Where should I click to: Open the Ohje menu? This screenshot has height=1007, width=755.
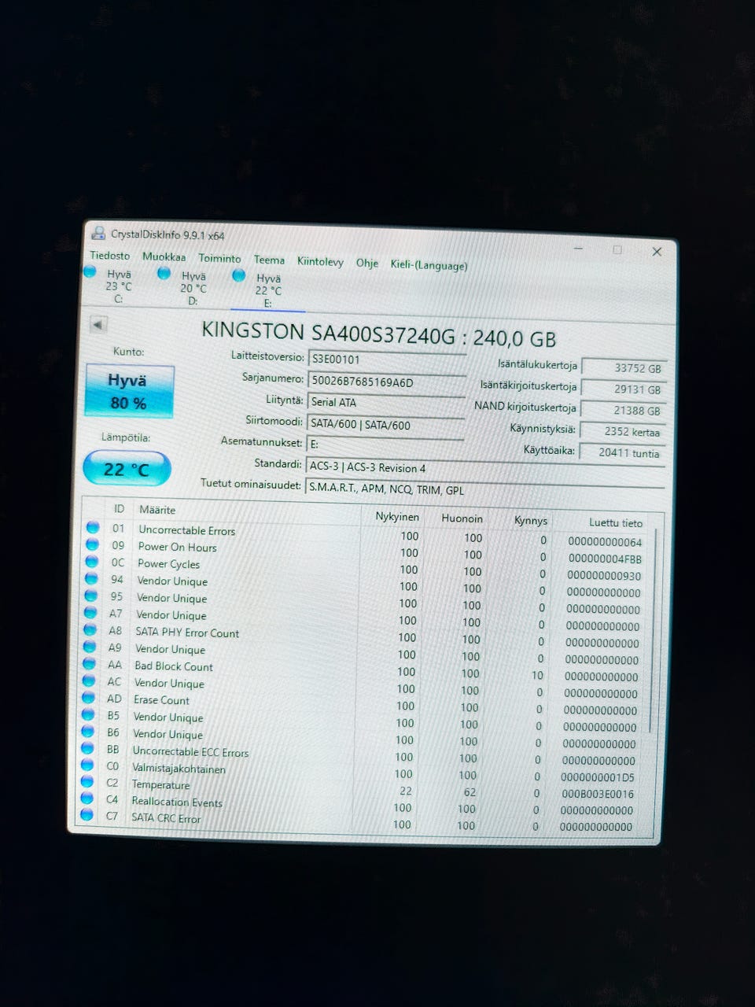pyautogui.click(x=367, y=263)
